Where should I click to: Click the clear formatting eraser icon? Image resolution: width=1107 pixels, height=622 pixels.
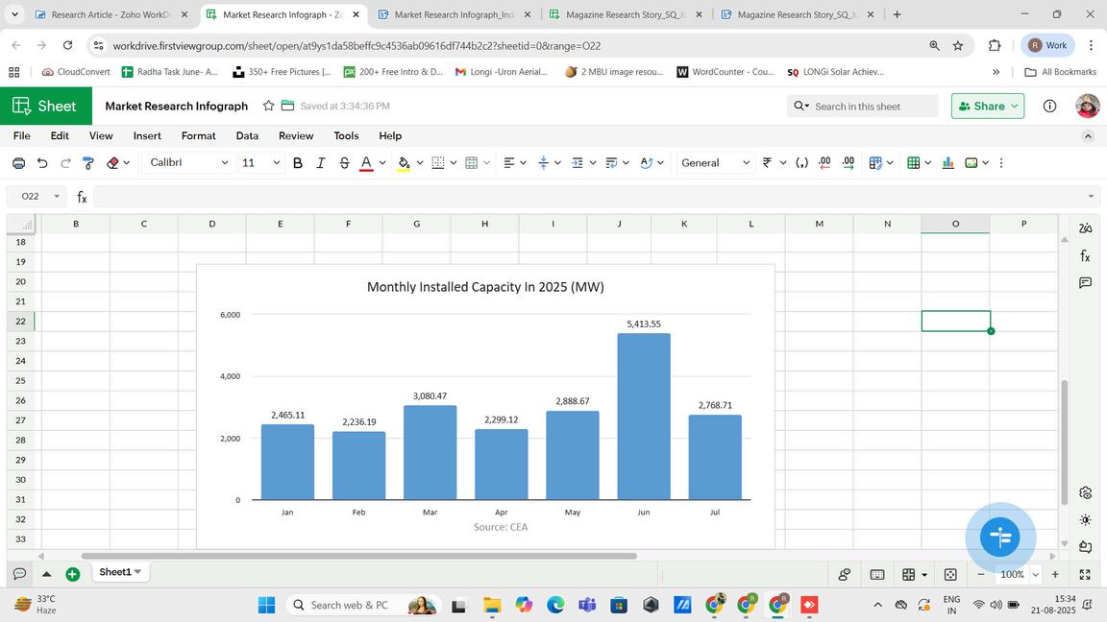click(112, 163)
